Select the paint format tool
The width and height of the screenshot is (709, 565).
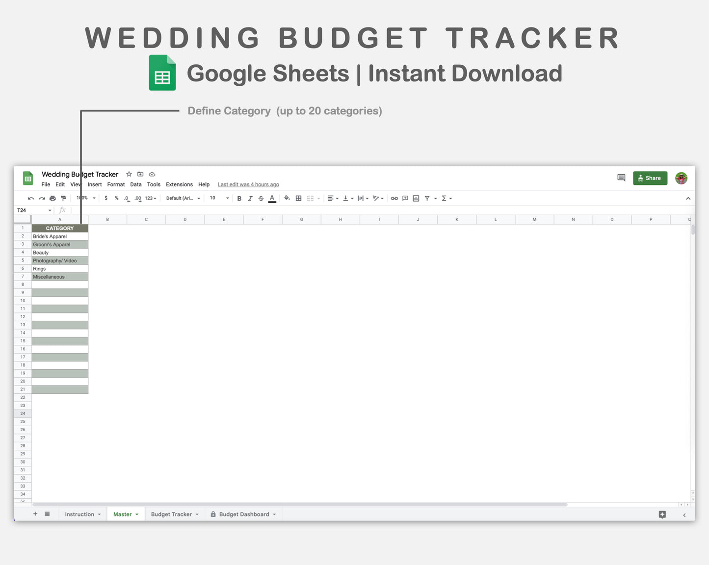pyautogui.click(x=64, y=198)
